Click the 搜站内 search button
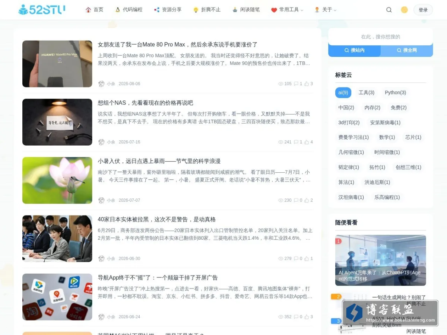Image resolution: width=447 pixels, height=335 pixels. pos(354,50)
